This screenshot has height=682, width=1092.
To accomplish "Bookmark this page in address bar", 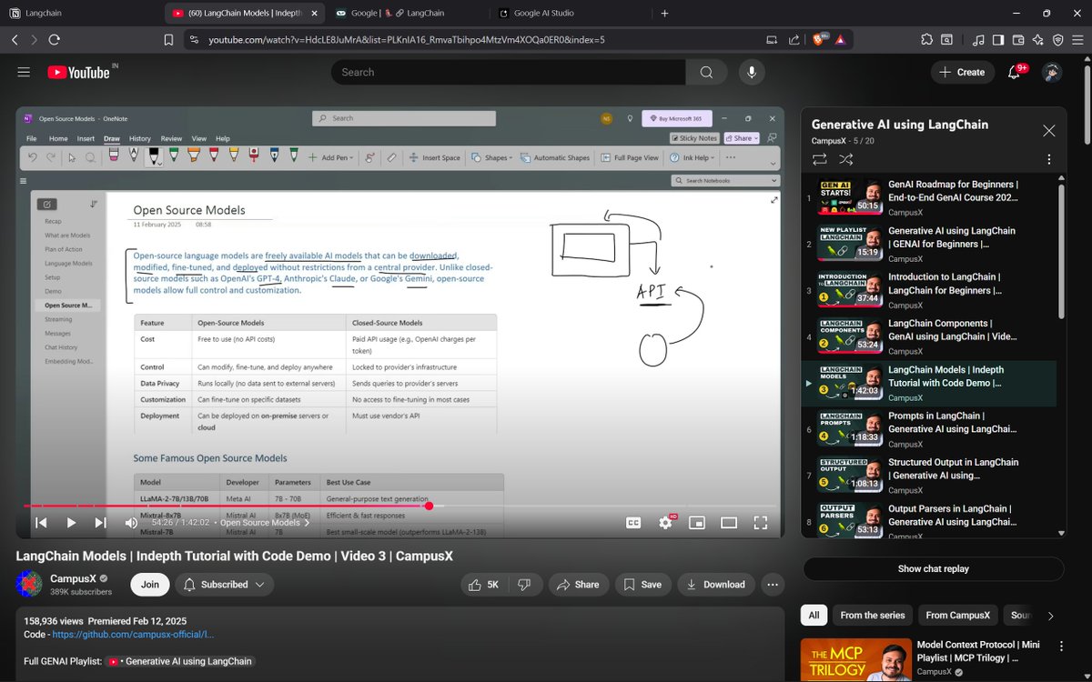I will (x=168, y=40).
